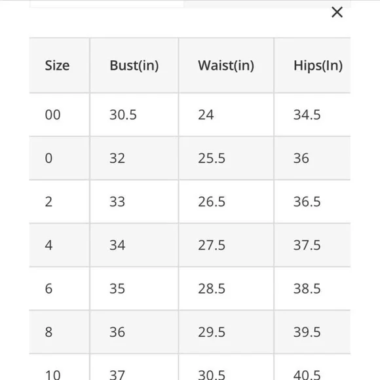Select the size 0 row label
This screenshot has width=380, height=380.
point(48,159)
